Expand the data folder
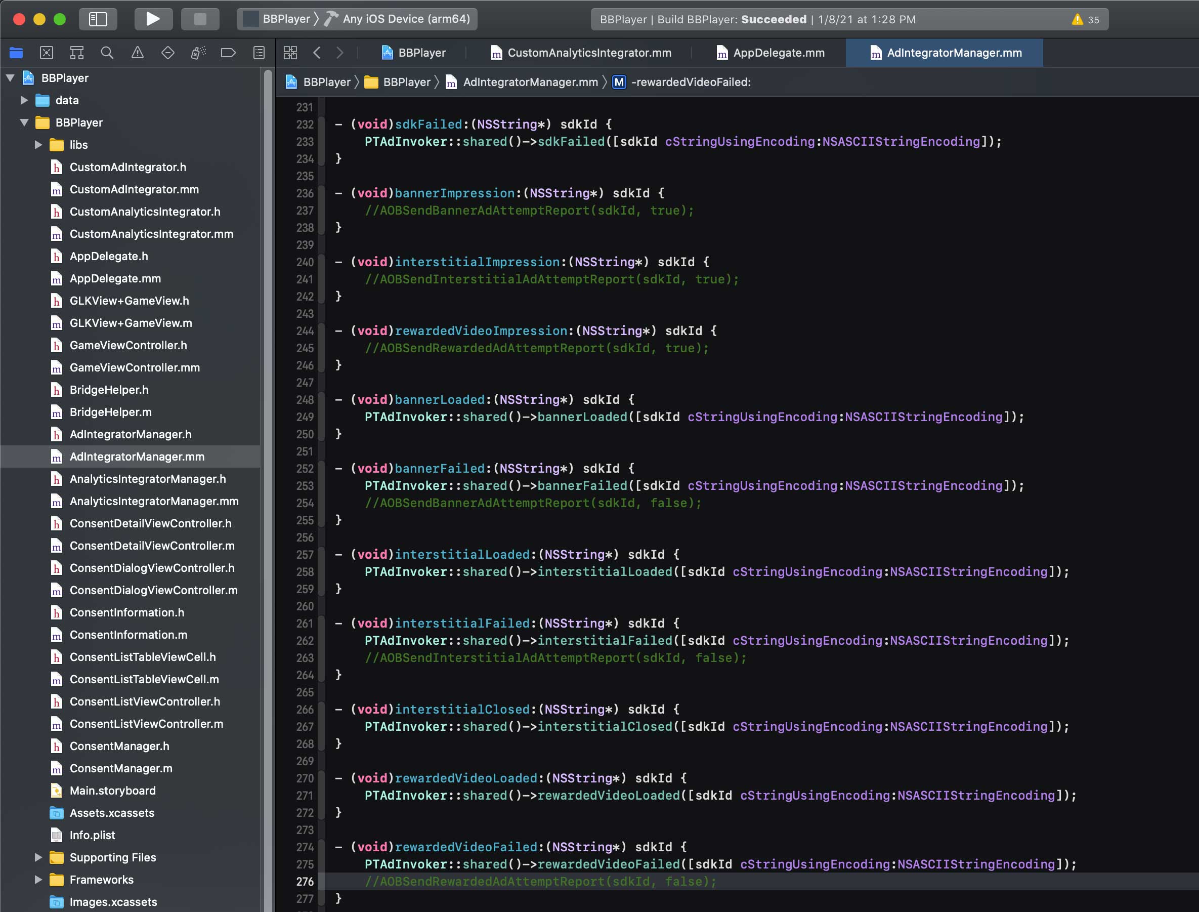 [24, 100]
